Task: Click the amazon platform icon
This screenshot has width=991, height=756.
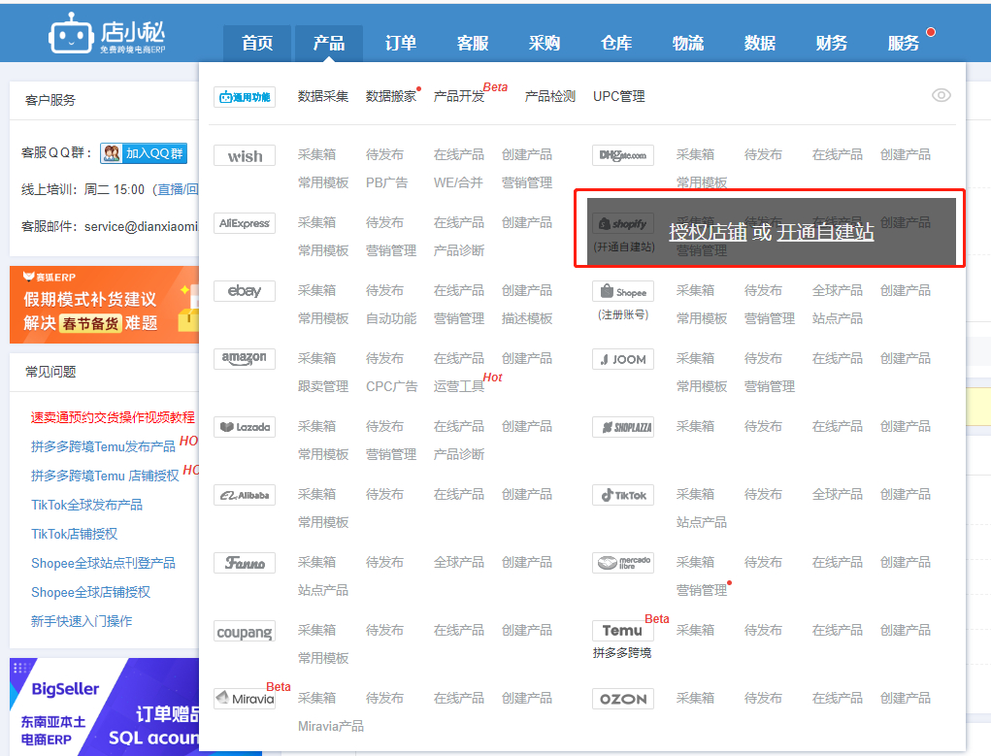Action: 244,358
